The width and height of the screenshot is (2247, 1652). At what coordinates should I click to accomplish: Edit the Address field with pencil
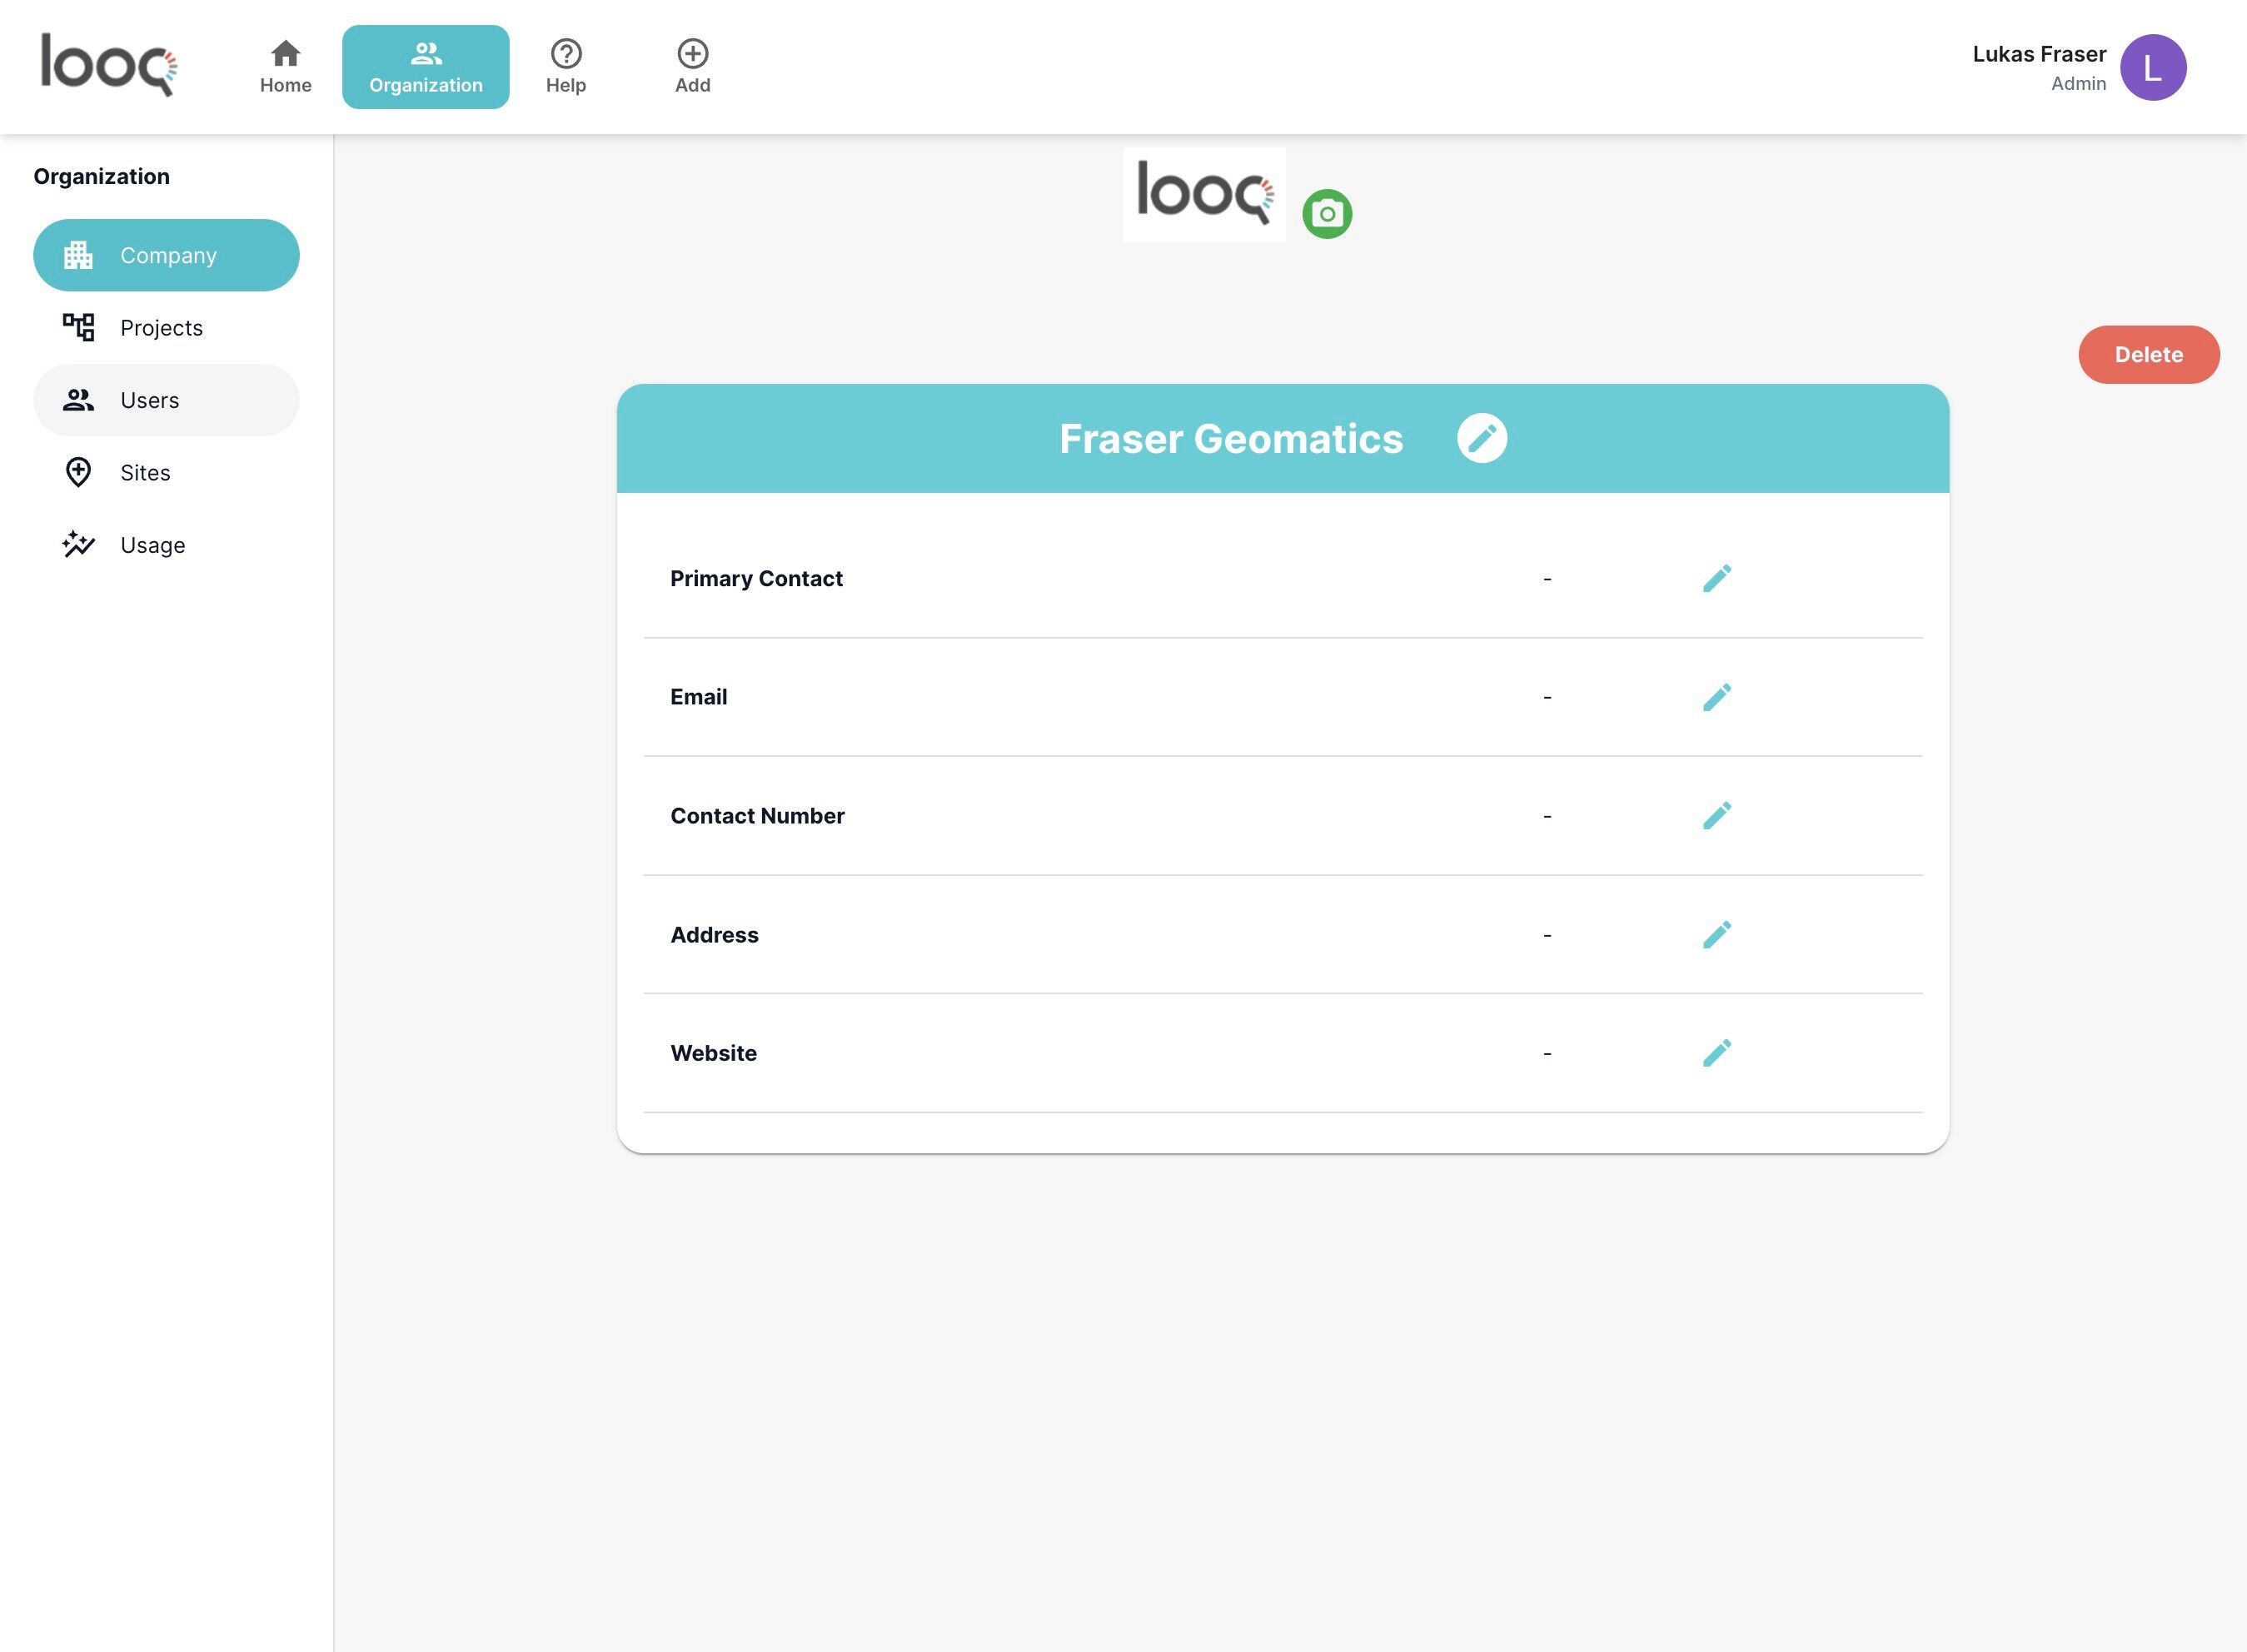click(x=1716, y=935)
